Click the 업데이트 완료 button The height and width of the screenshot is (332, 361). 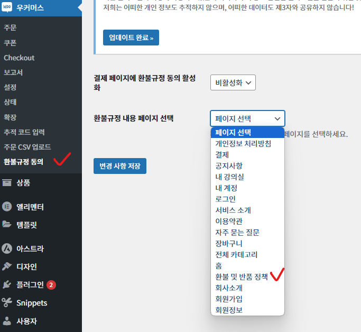131,38
